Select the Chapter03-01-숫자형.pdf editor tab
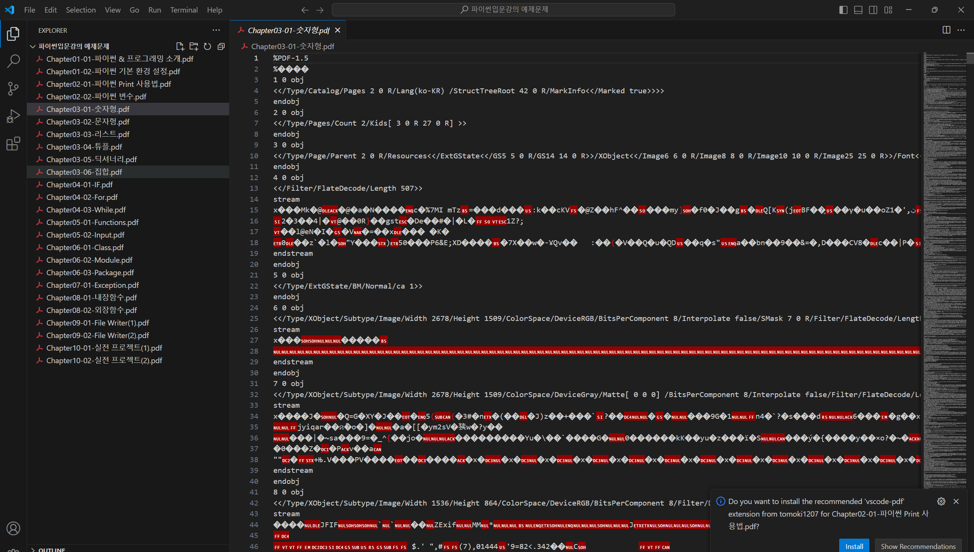This screenshot has height=552, width=974. [288, 30]
